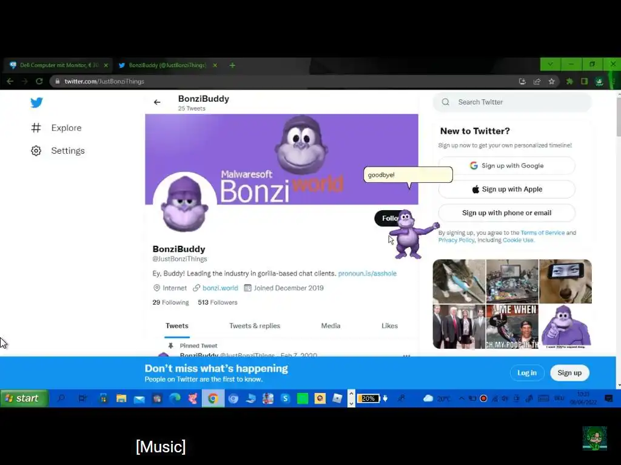The image size is (621, 465).
Task: Click the Twitter bird logo
Action: 36,102
